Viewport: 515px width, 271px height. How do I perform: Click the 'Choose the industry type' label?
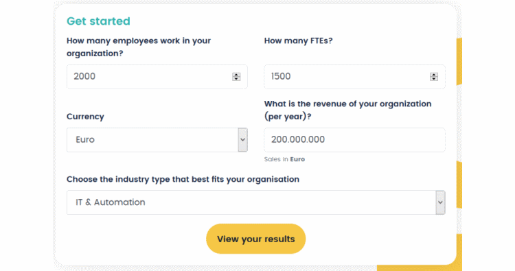[x=183, y=179]
